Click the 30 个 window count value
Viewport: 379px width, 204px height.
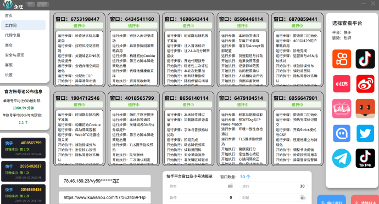[245, 177]
